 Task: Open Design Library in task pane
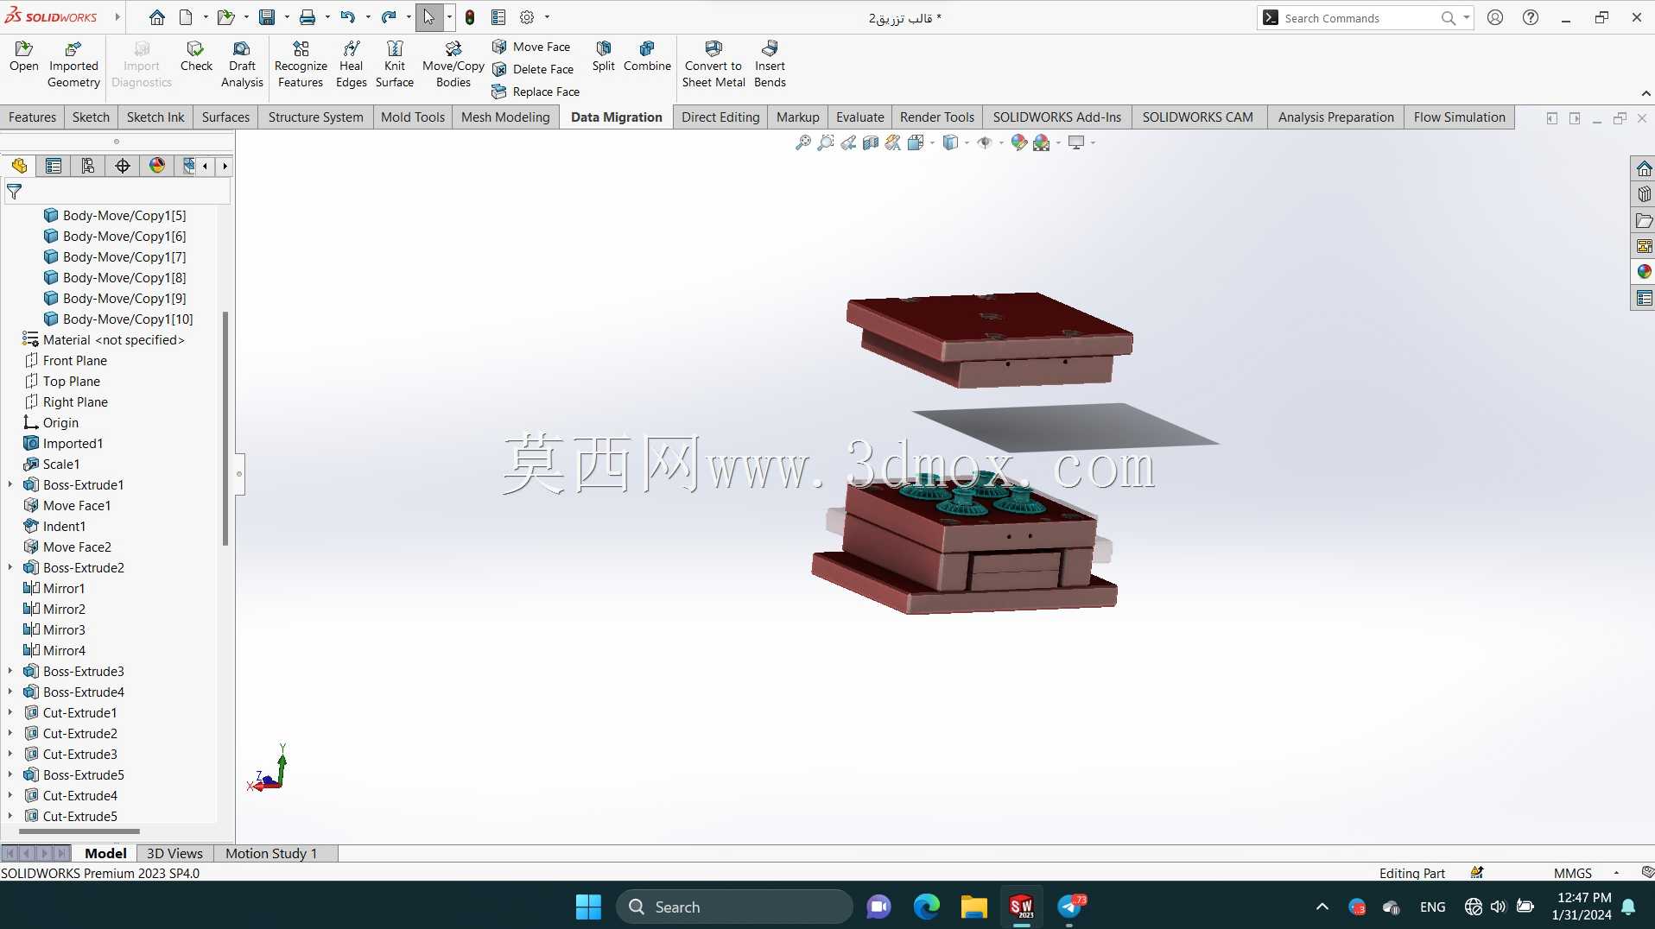coord(1644,194)
